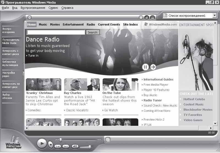
Task: Click the Play button
Action: tap(42, 143)
